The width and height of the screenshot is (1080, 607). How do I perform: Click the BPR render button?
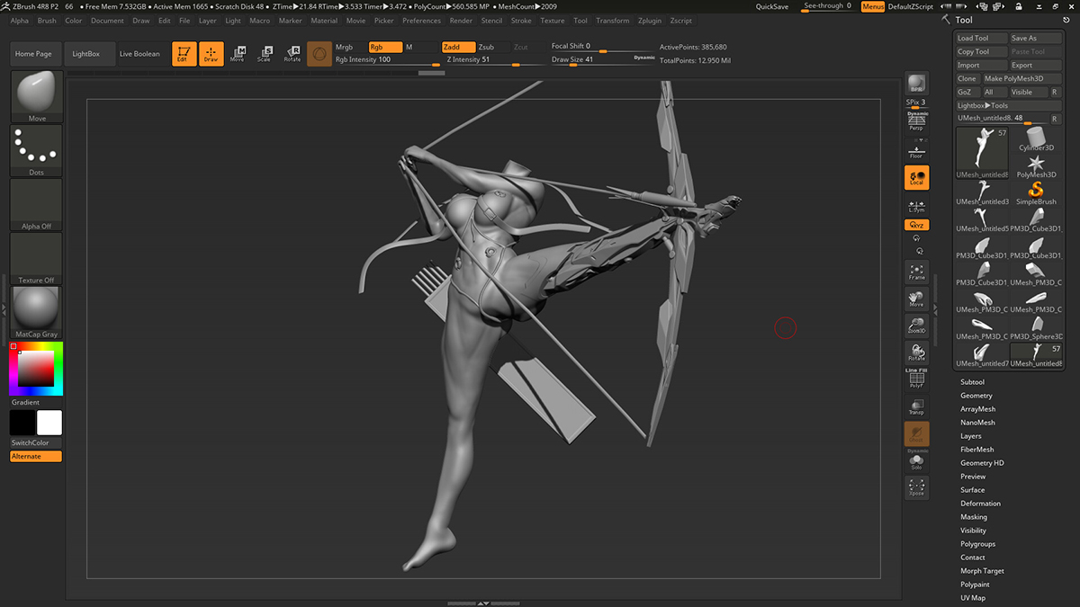click(x=916, y=84)
